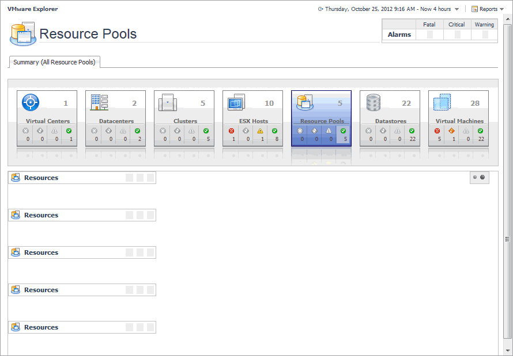Click the Fatal alarms count cell
Image resolution: width=513 pixels, height=356 pixels.
point(429,35)
